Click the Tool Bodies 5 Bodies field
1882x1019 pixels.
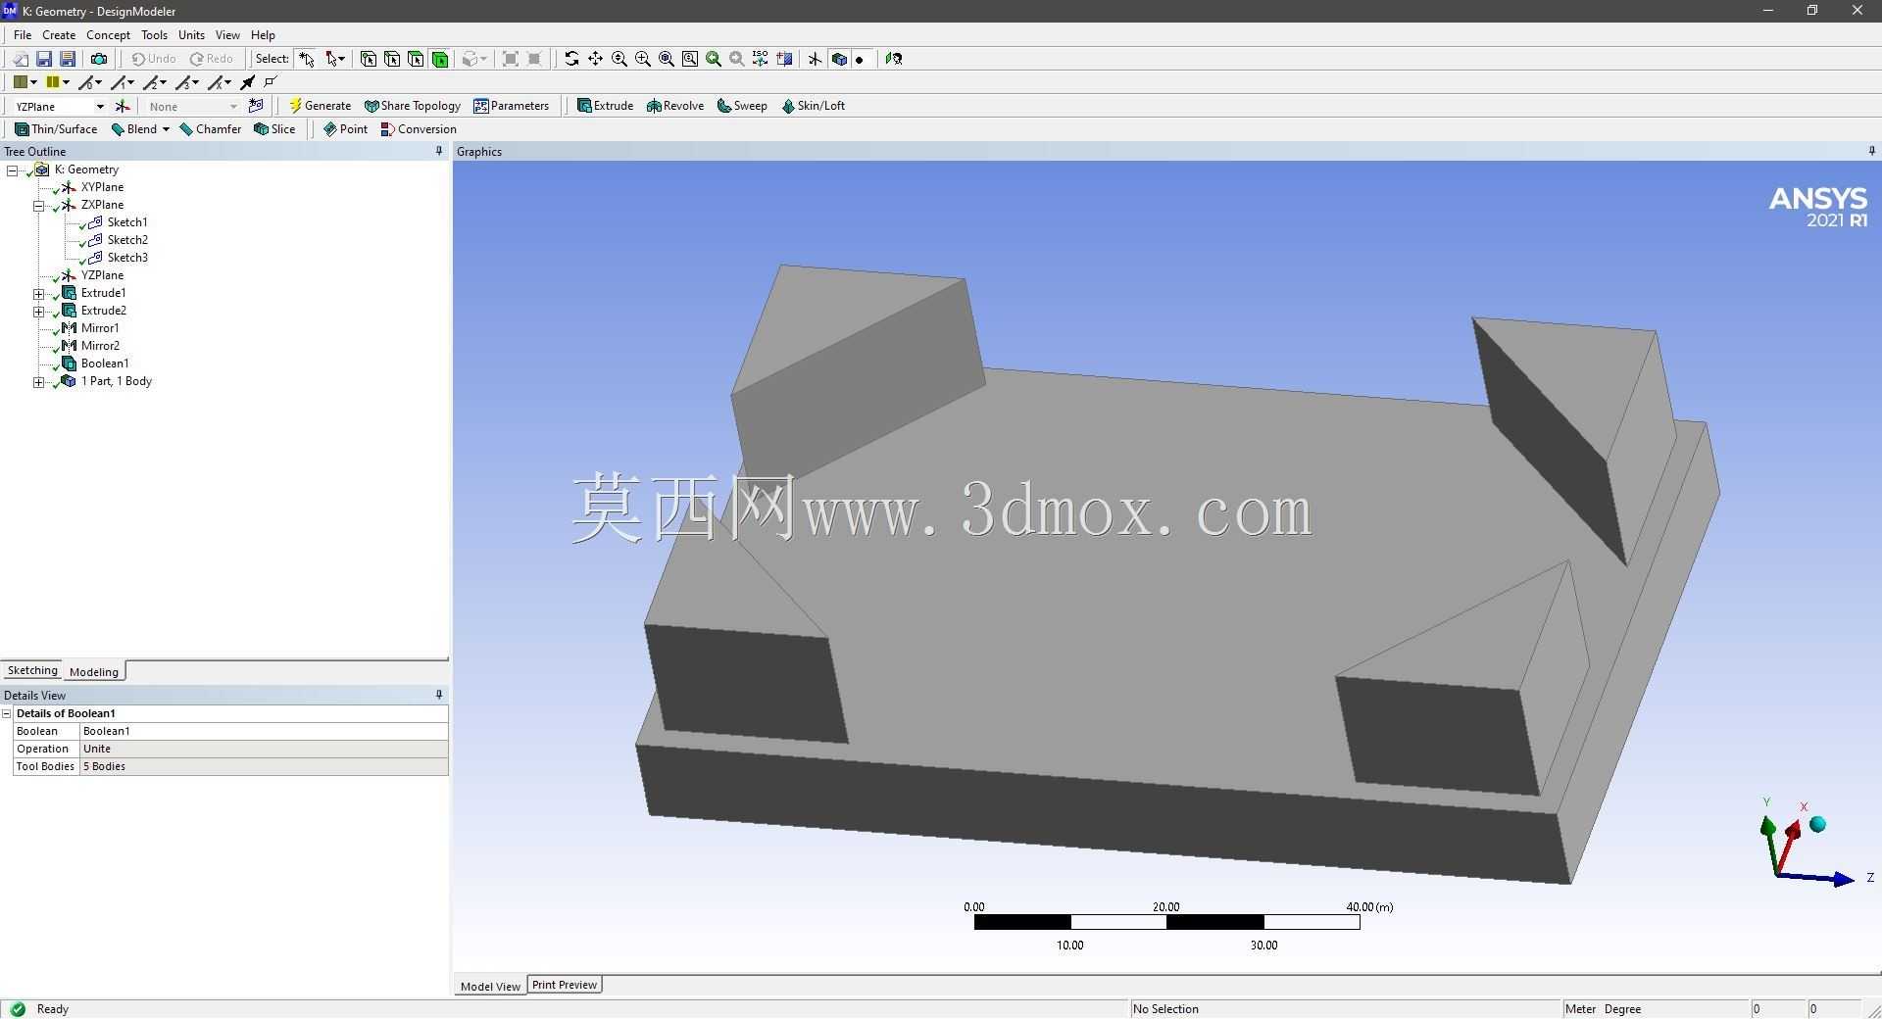(264, 766)
